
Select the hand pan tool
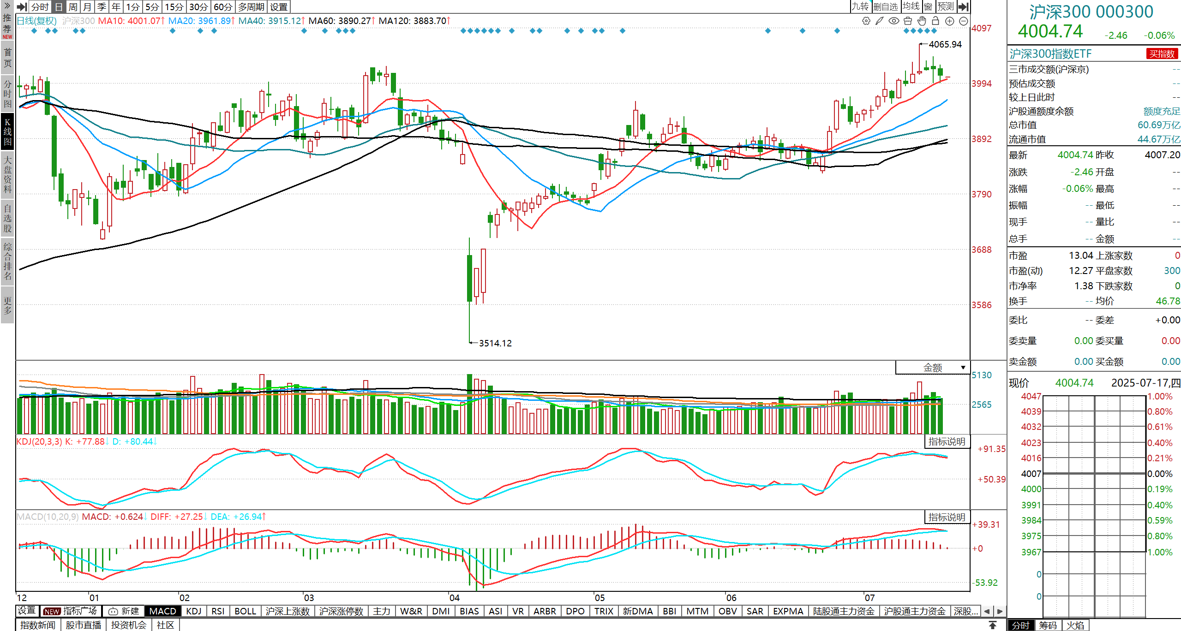[x=922, y=21]
